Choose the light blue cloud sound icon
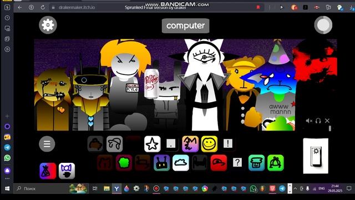This screenshot has height=200, width=355. point(181,163)
